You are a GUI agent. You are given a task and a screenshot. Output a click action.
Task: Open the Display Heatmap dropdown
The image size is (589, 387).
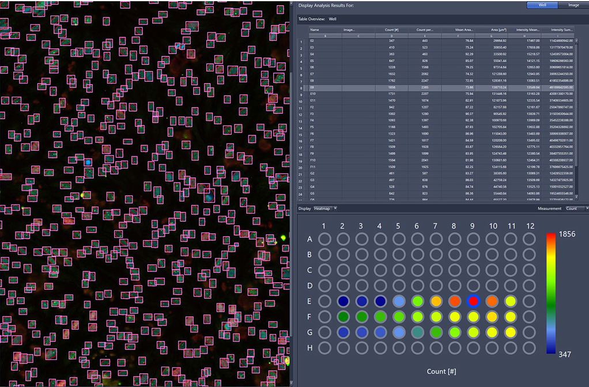pyautogui.click(x=325, y=208)
